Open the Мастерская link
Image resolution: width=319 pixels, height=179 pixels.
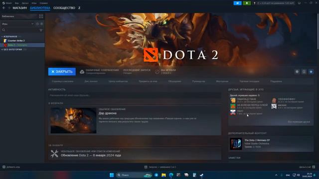pos(222,82)
